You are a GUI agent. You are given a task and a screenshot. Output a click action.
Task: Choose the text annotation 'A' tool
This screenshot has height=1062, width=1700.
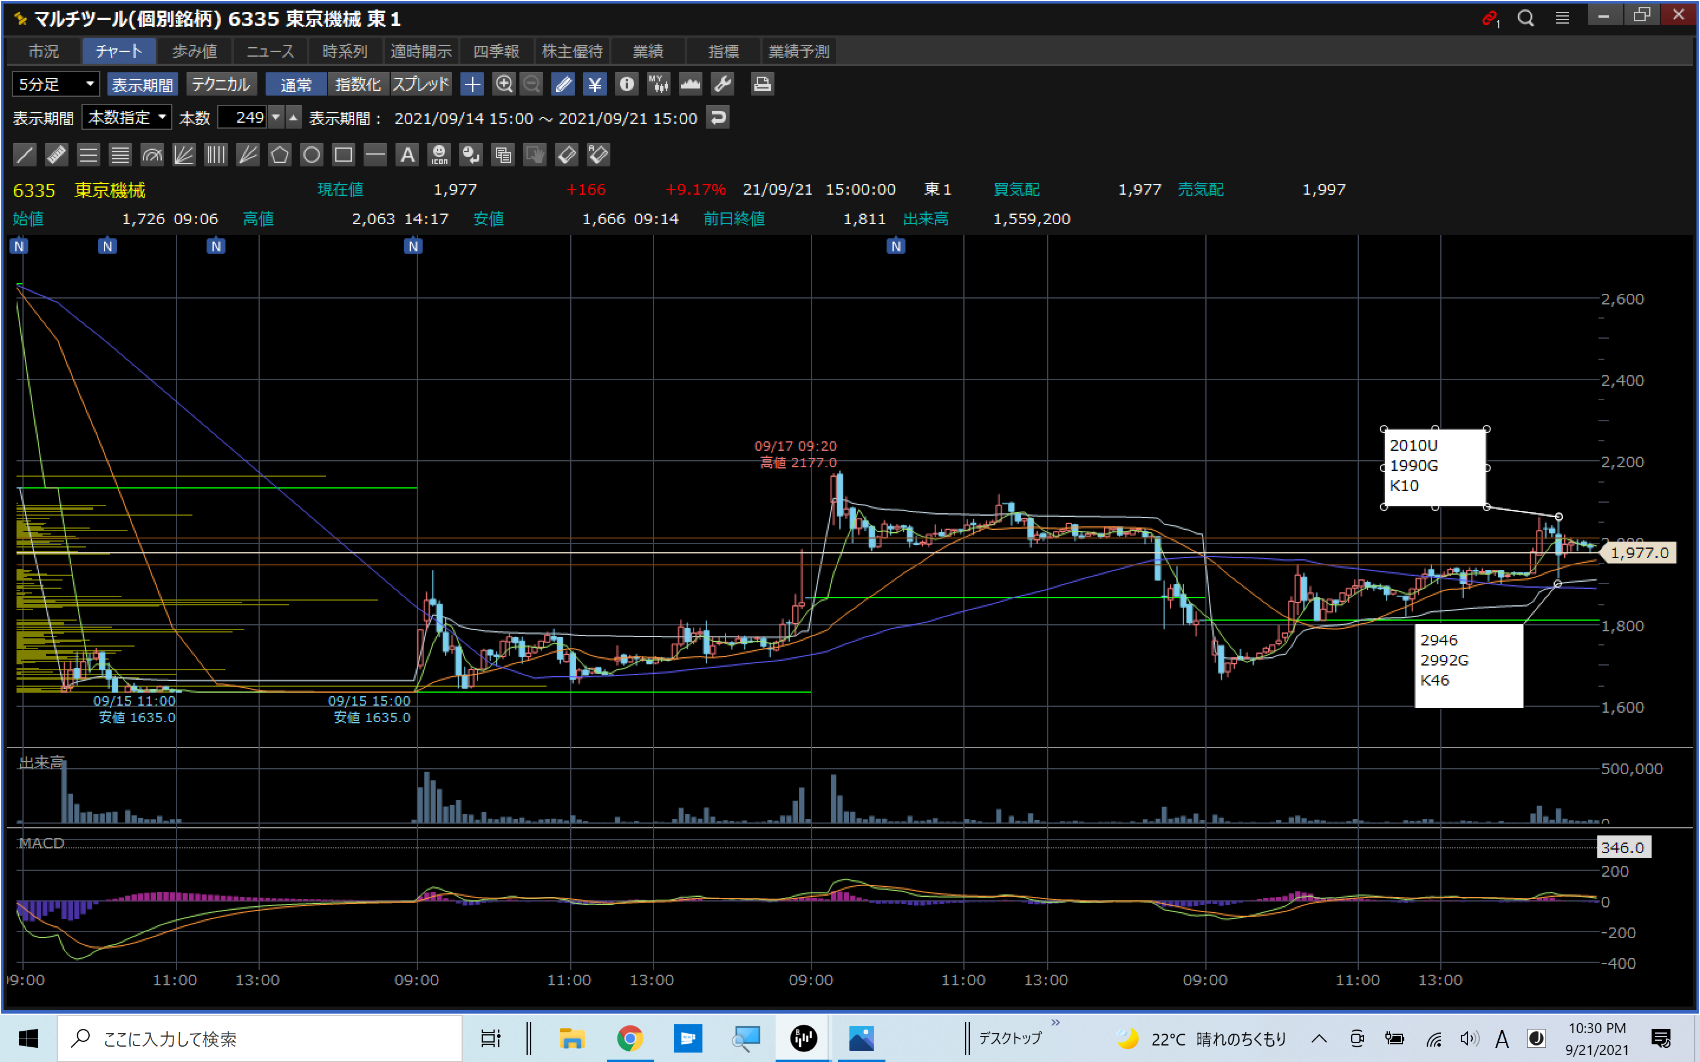pos(407,155)
